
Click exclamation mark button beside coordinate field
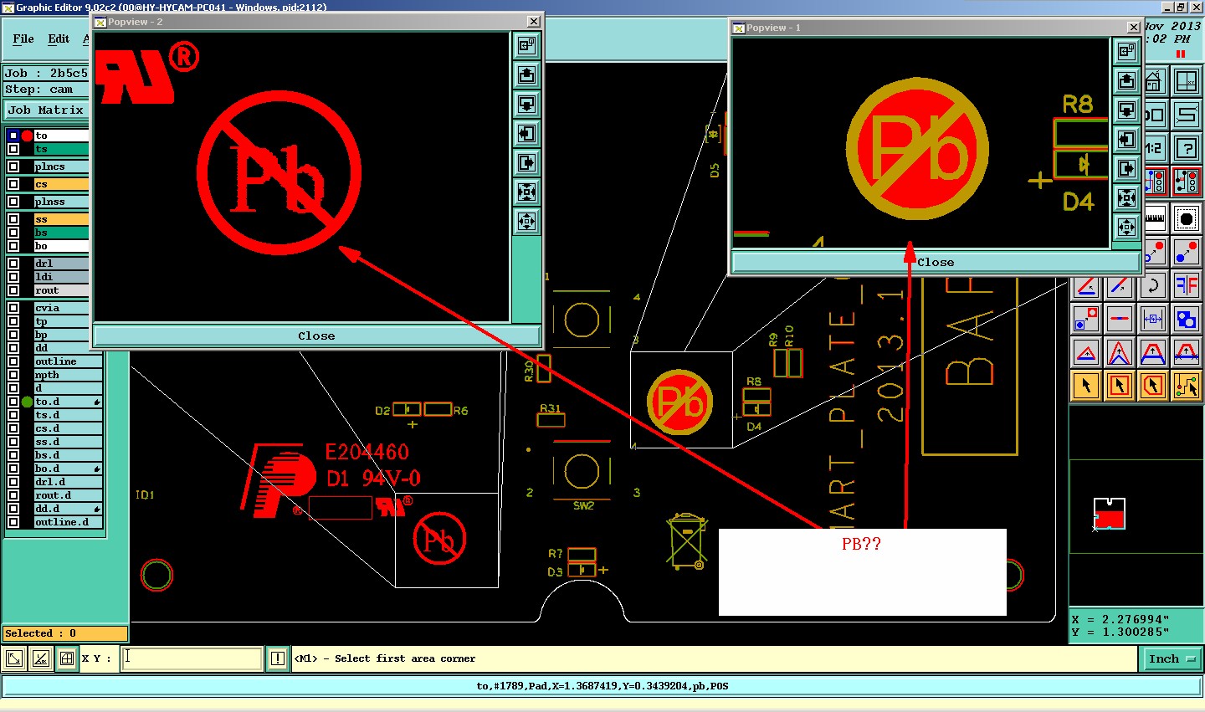278,658
